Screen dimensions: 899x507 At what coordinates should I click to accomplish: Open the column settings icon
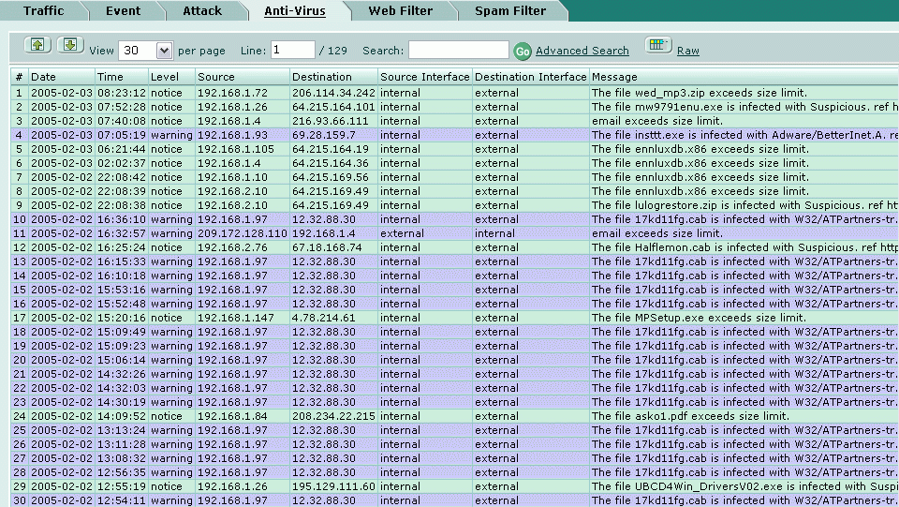pyautogui.click(x=658, y=45)
